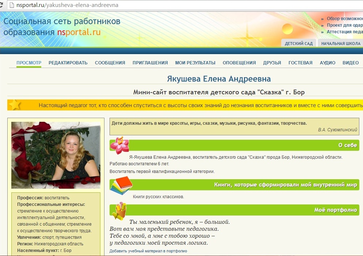Screen dimensions: 363x256
Task: Click the В.А. Сухомлинский attribution
Action: coord(337,130)
